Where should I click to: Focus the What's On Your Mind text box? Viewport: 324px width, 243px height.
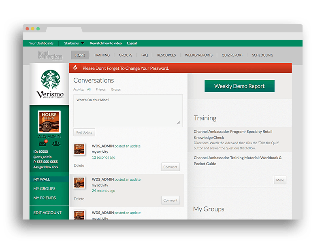(128, 111)
